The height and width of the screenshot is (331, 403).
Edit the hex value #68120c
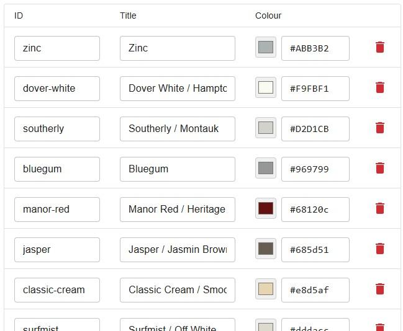coord(315,210)
